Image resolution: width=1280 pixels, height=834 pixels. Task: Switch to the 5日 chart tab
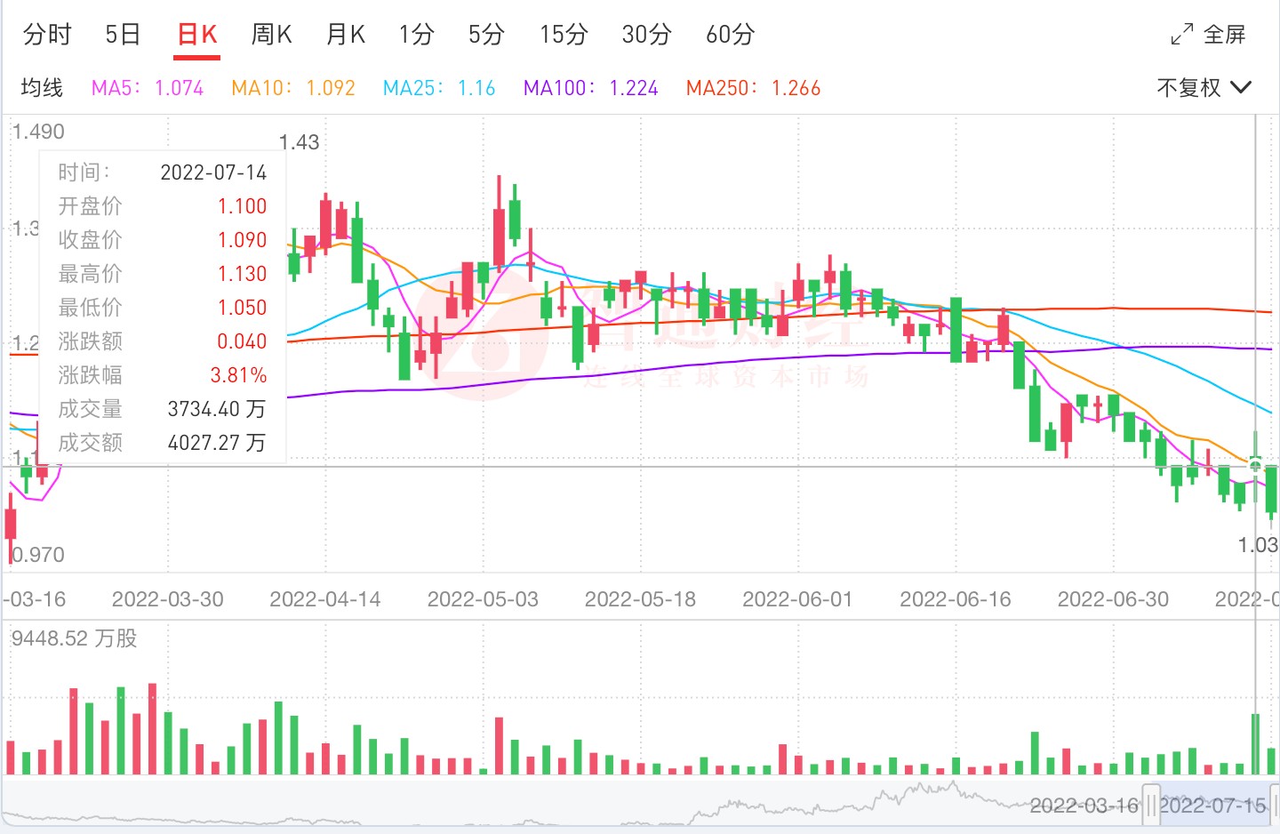pos(123,35)
